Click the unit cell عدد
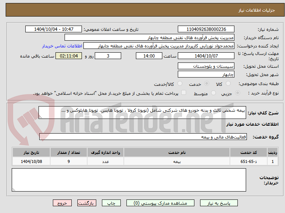The height and width of the screenshot is (213, 285). [105, 161]
